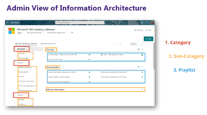207x115 pixels.
Task: Click the settings gear in the header
Action: [x=142, y=23]
